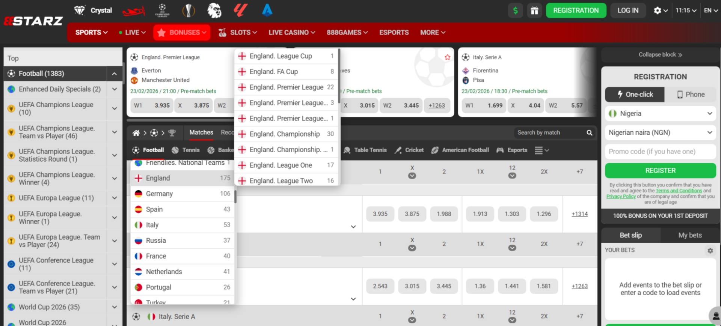Switch registration to Phone mode

tap(690, 95)
